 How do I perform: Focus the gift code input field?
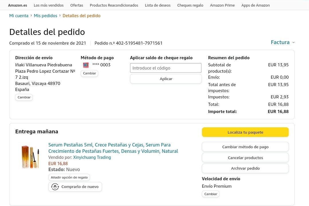(x=166, y=68)
